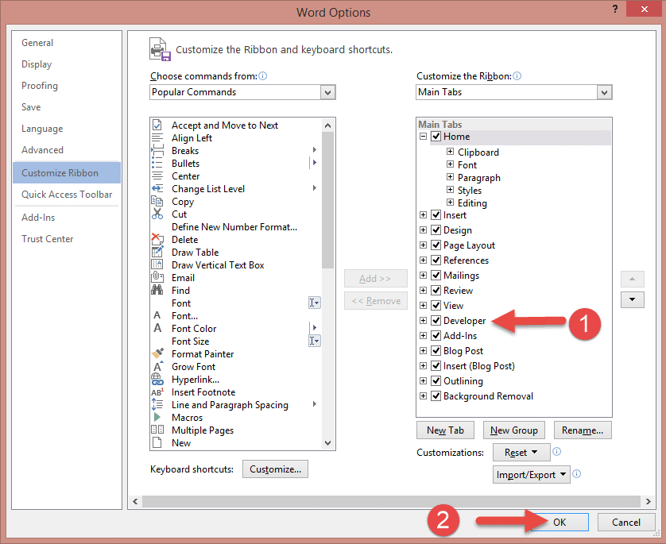Viewport: 666px width, 544px height.
Task: Open the Reset dropdown button
Action: tap(521, 453)
